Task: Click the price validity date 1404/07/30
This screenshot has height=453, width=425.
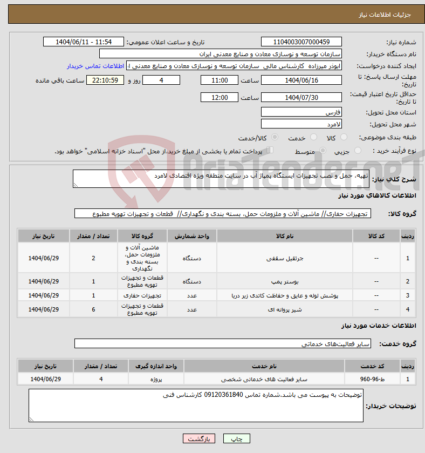Action: click(x=301, y=97)
